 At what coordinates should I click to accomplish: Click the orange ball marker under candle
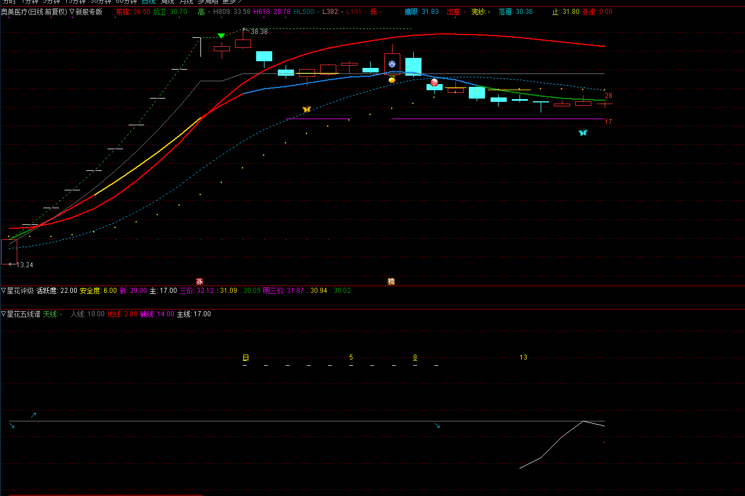point(392,80)
